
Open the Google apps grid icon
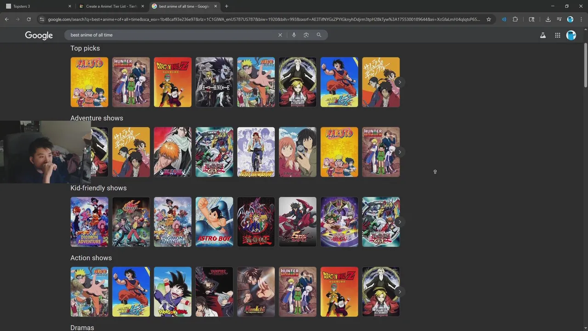(557, 35)
